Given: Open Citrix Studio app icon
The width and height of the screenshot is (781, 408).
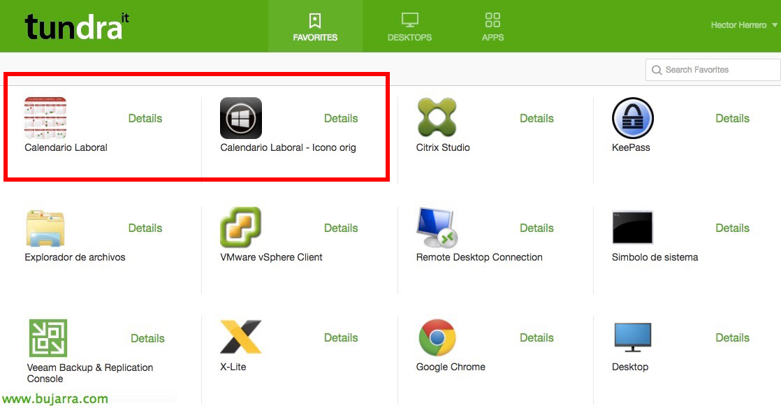Looking at the screenshot, I should click(437, 118).
